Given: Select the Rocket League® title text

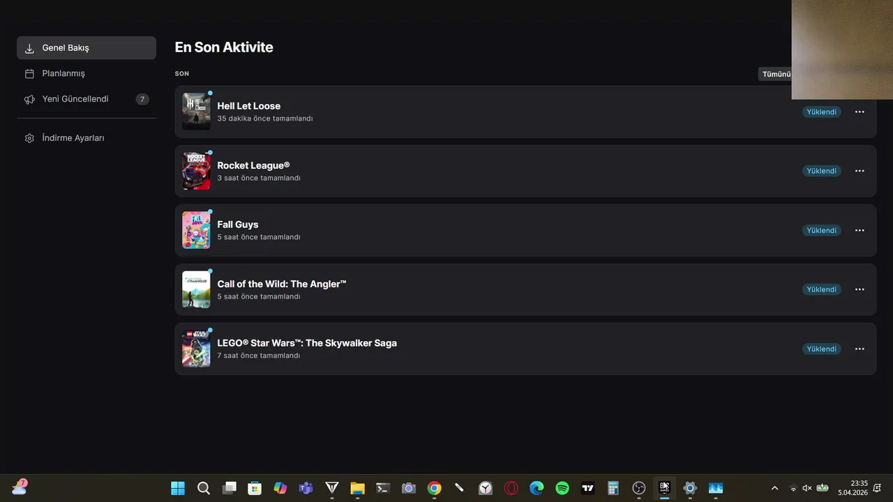Looking at the screenshot, I should [253, 165].
